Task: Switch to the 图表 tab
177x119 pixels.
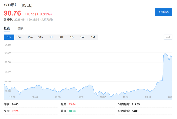Action: (21, 28)
